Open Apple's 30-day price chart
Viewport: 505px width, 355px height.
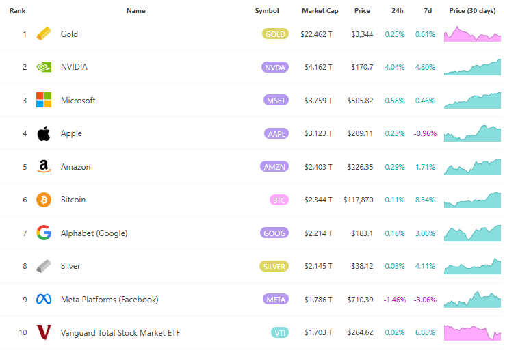tap(472, 133)
